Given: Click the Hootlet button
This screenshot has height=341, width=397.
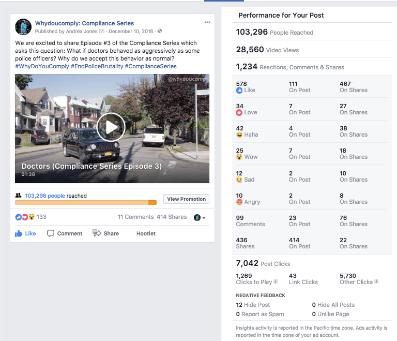Looking at the screenshot, I should [x=146, y=233].
